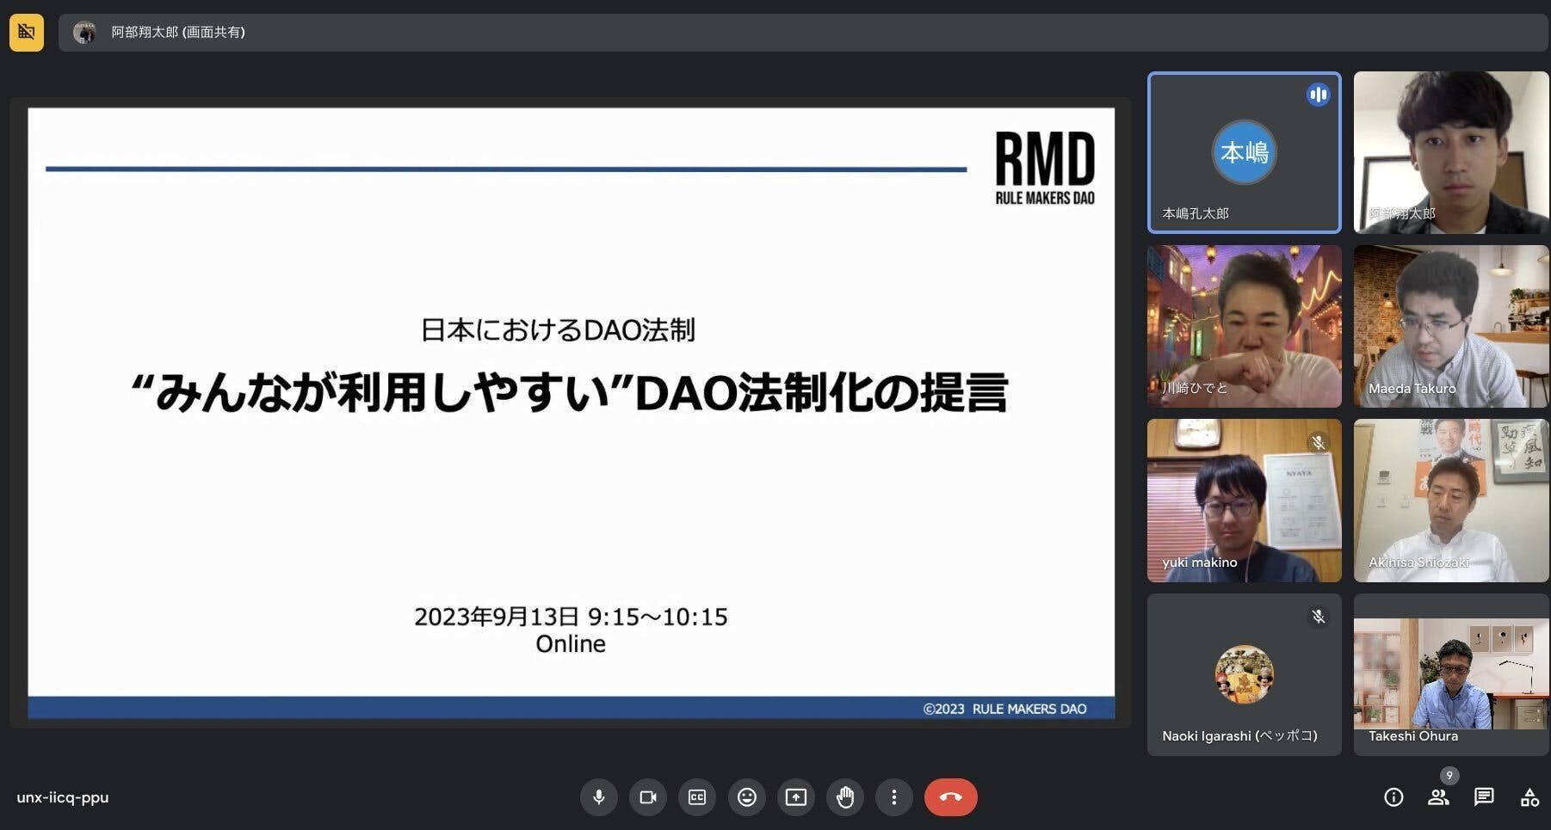This screenshot has height=830, width=1551.
Task: Open the chat with everyone panel
Action: point(1484,797)
